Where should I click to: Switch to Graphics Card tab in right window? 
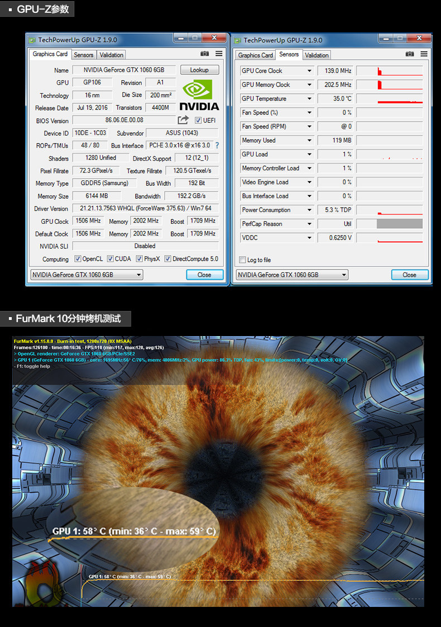point(255,55)
